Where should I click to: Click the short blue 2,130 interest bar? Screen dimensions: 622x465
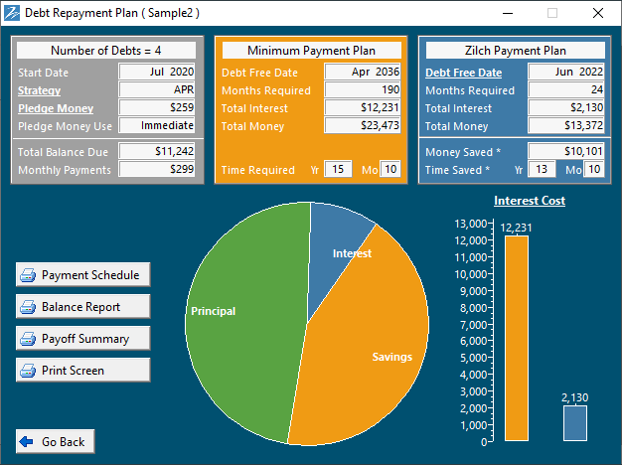(x=575, y=423)
